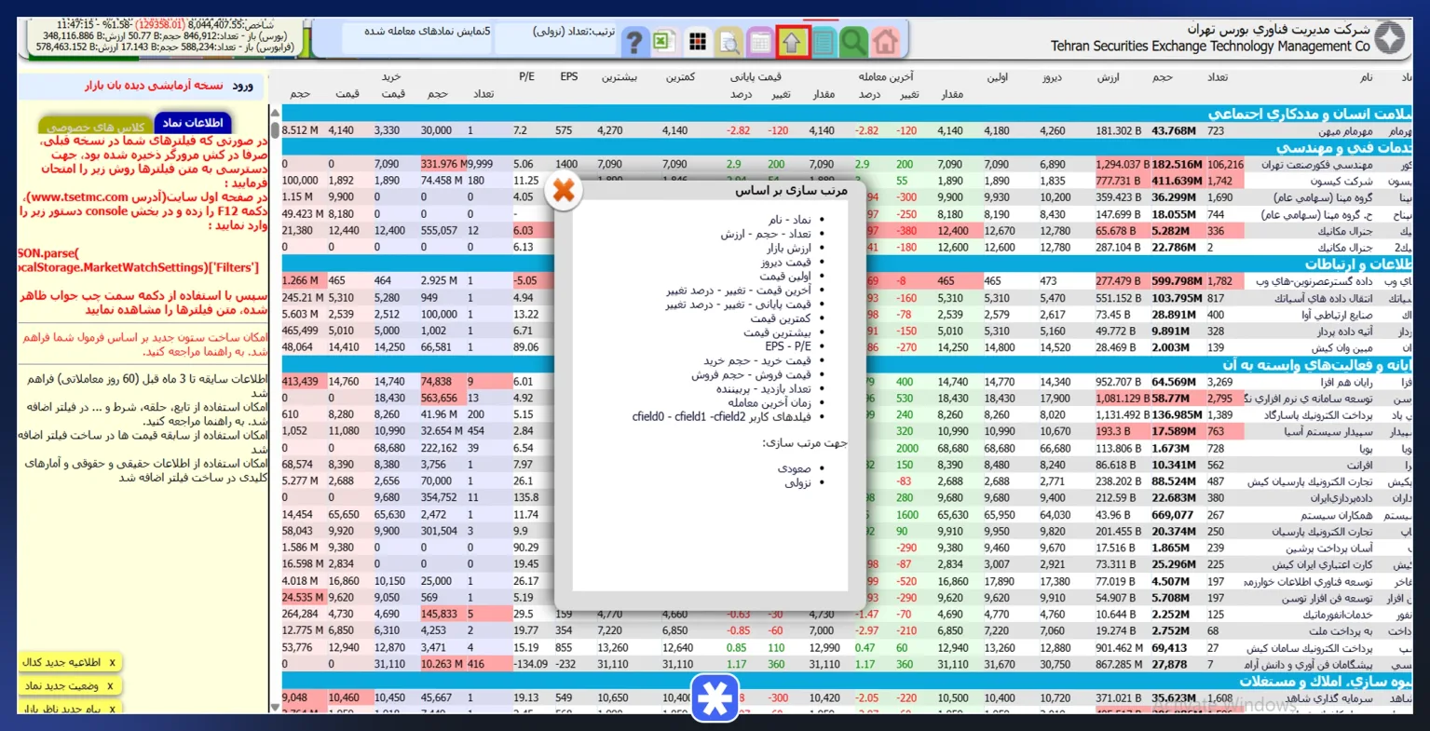Click the green magnifier search icon
Screen dimensions: 1430x731
point(853,42)
